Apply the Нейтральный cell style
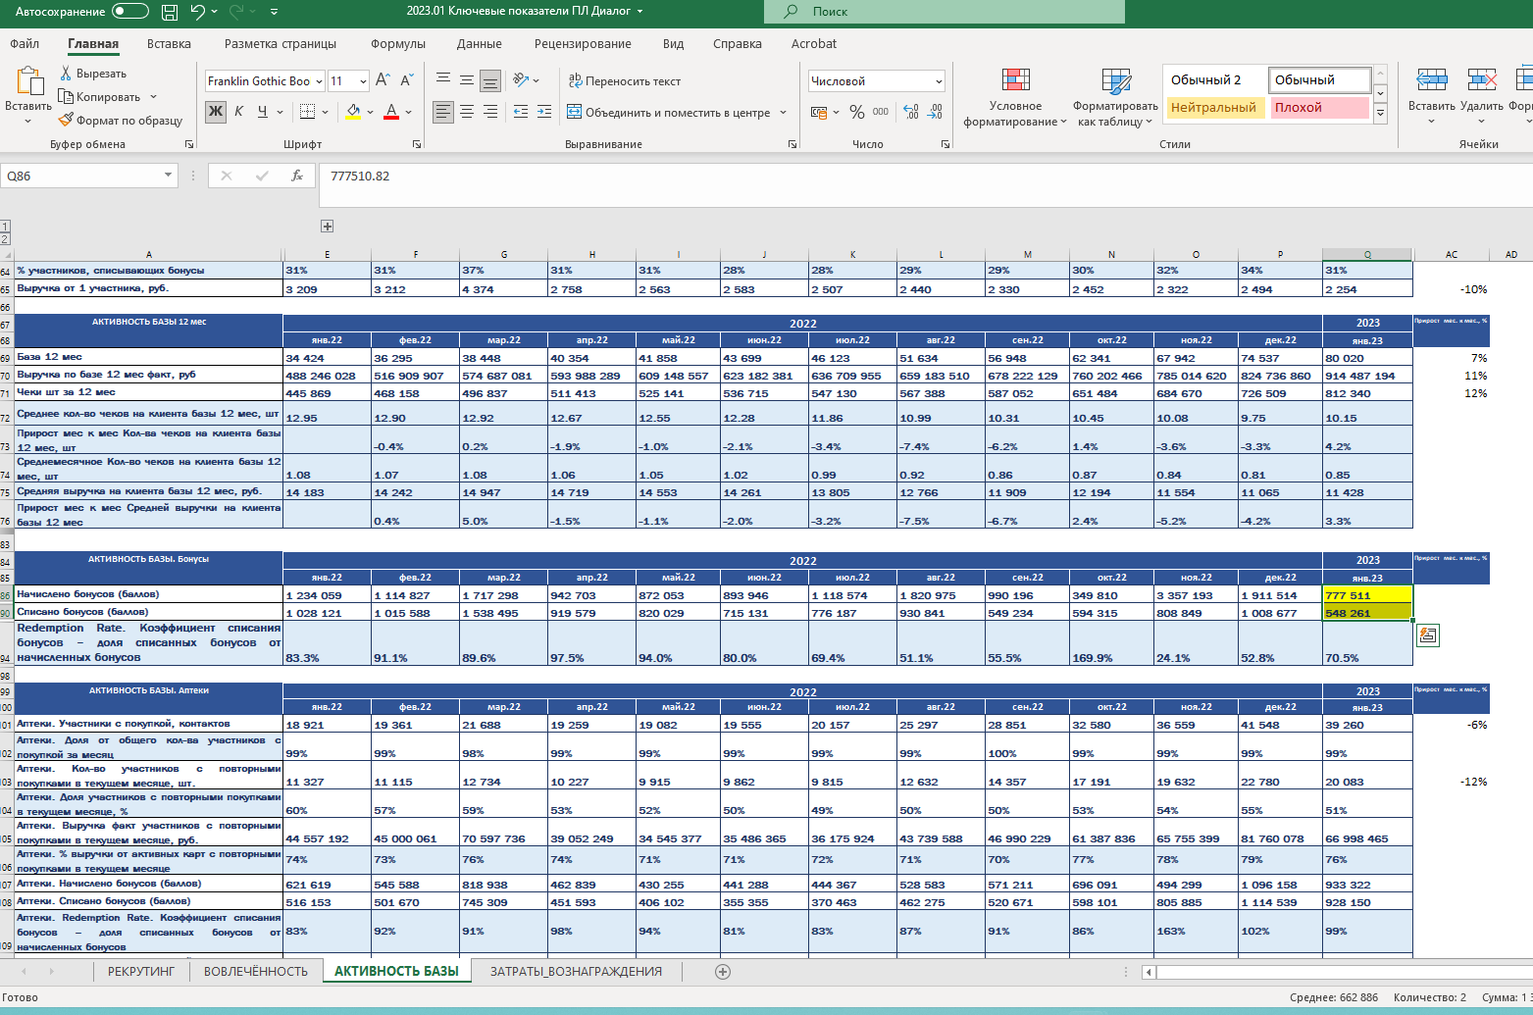 click(x=1213, y=108)
